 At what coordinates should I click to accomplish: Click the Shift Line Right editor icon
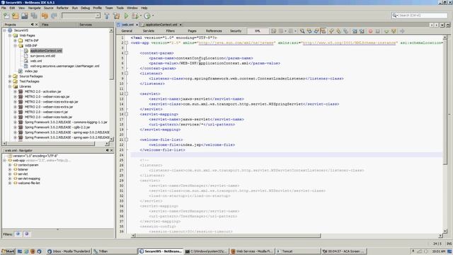[x=362, y=31]
